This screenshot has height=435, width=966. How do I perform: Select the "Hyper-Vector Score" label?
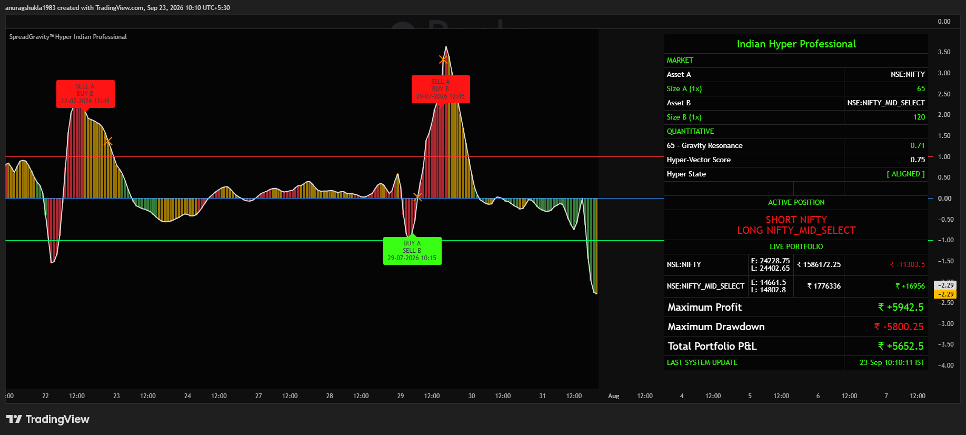tap(699, 160)
